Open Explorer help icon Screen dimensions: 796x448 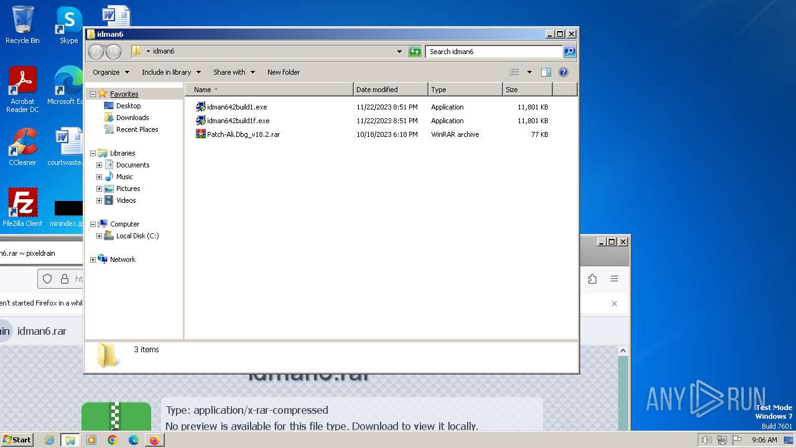[563, 72]
